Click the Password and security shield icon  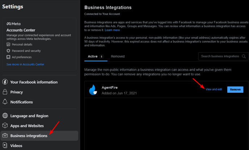[x=8, y=51]
